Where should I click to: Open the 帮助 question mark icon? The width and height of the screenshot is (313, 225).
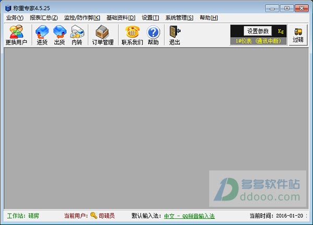[x=153, y=32]
